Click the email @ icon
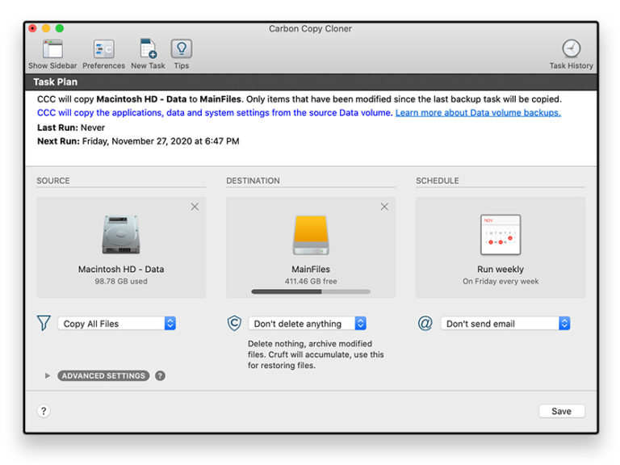The height and width of the screenshot is (465, 620). (x=425, y=323)
